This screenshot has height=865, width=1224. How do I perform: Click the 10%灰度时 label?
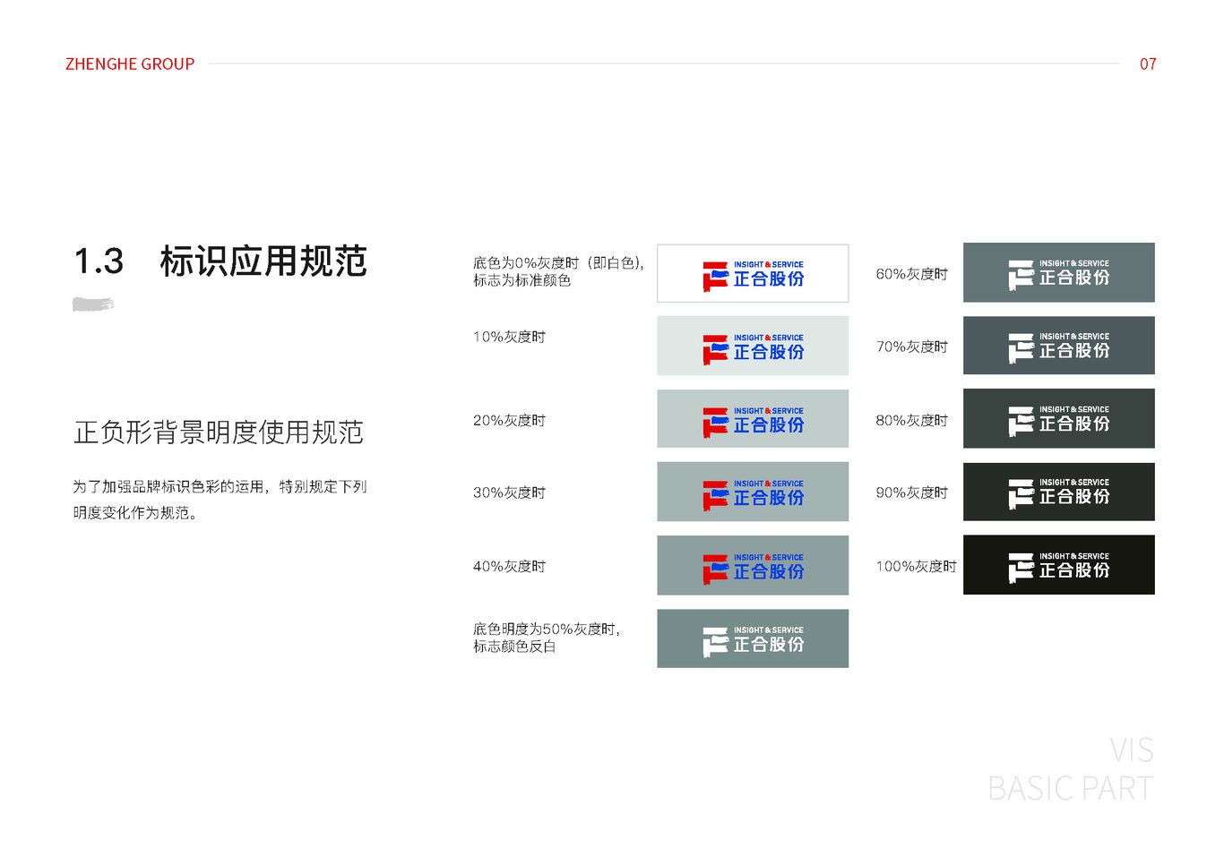pyautogui.click(x=509, y=337)
